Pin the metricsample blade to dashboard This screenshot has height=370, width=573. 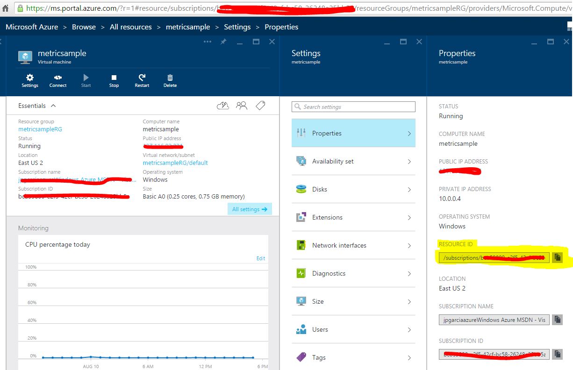point(223,42)
